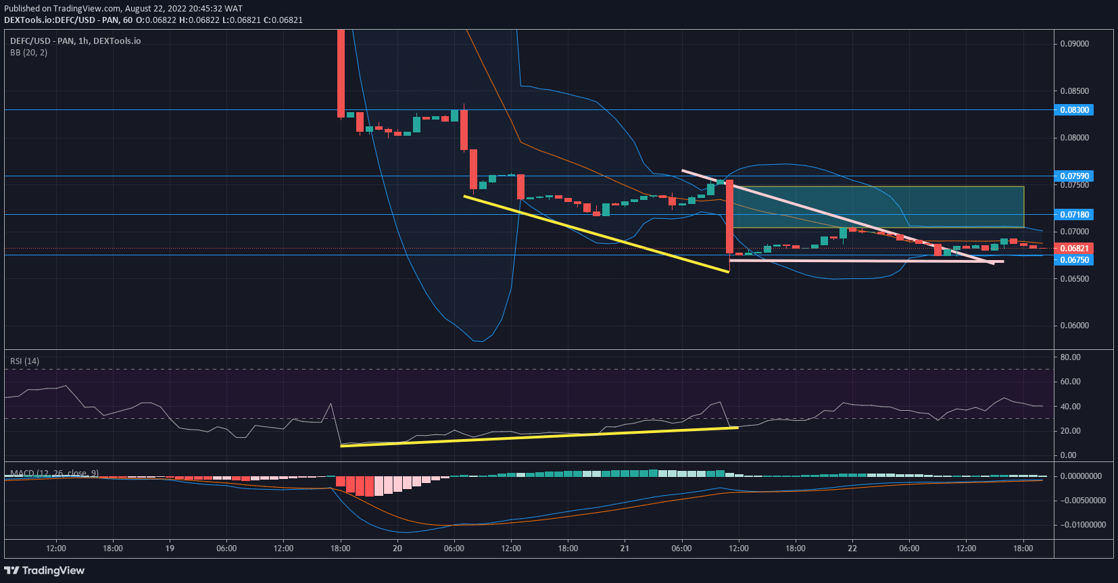
Task: Select the RSI (14) indicator label
Action: click(24, 361)
